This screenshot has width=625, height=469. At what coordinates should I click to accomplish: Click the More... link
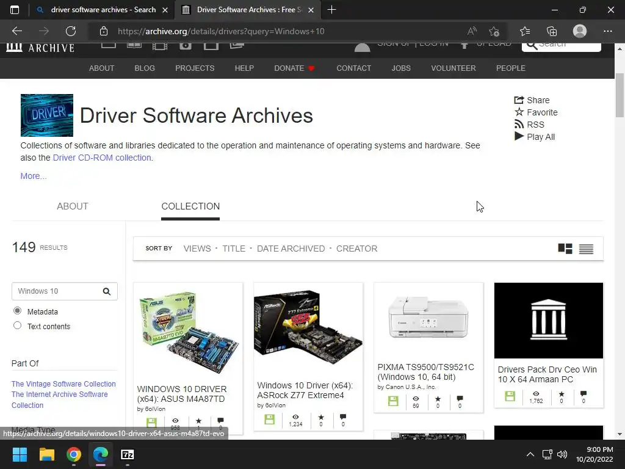[x=34, y=176]
